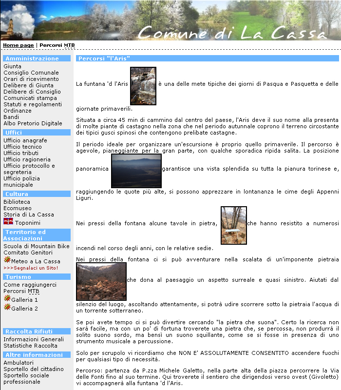Image resolution: width=341 pixels, height=390 pixels.
Task: Open Come raggiungerci under Turismo
Action: (30, 285)
